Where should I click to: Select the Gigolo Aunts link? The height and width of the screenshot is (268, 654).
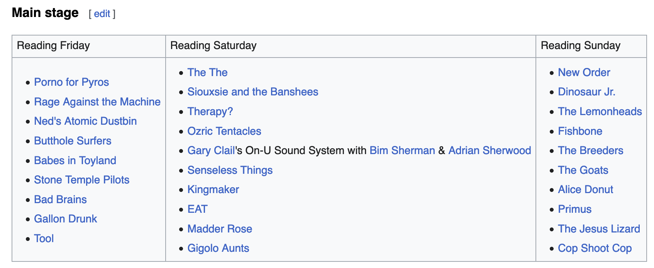coord(218,248)
